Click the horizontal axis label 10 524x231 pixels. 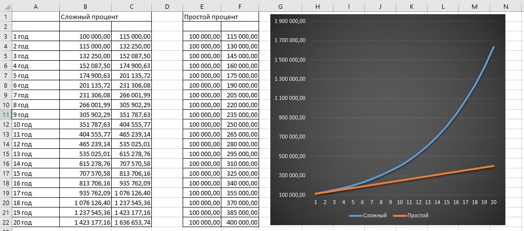[400, 202]
